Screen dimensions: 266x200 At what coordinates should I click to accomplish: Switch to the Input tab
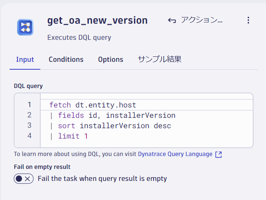pos(25,59)
